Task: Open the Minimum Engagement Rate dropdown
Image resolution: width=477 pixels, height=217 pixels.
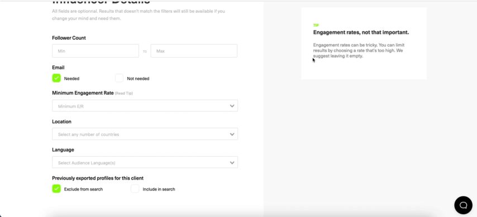Action: (145, 106)
